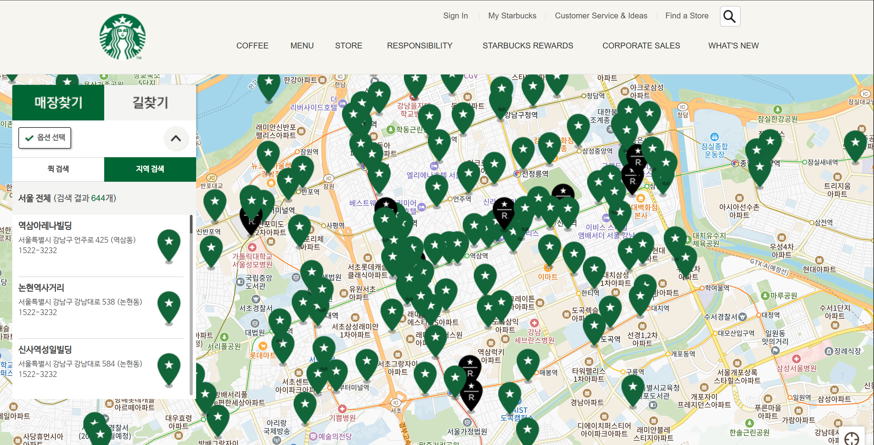Select the green pin above 한티역
This screenshot has height=445, width=874.
[594, 272]
